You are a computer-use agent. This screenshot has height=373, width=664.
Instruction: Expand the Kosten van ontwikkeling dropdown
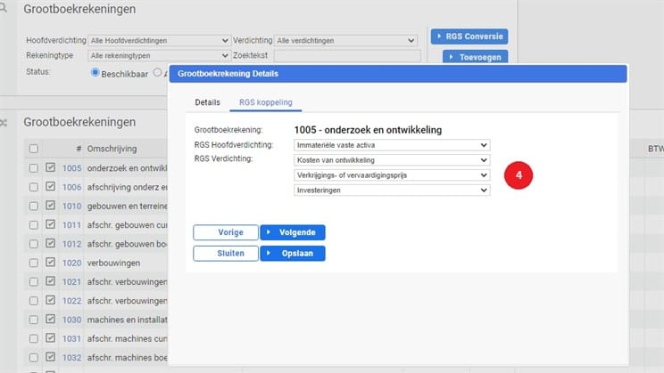pos(392,160)
